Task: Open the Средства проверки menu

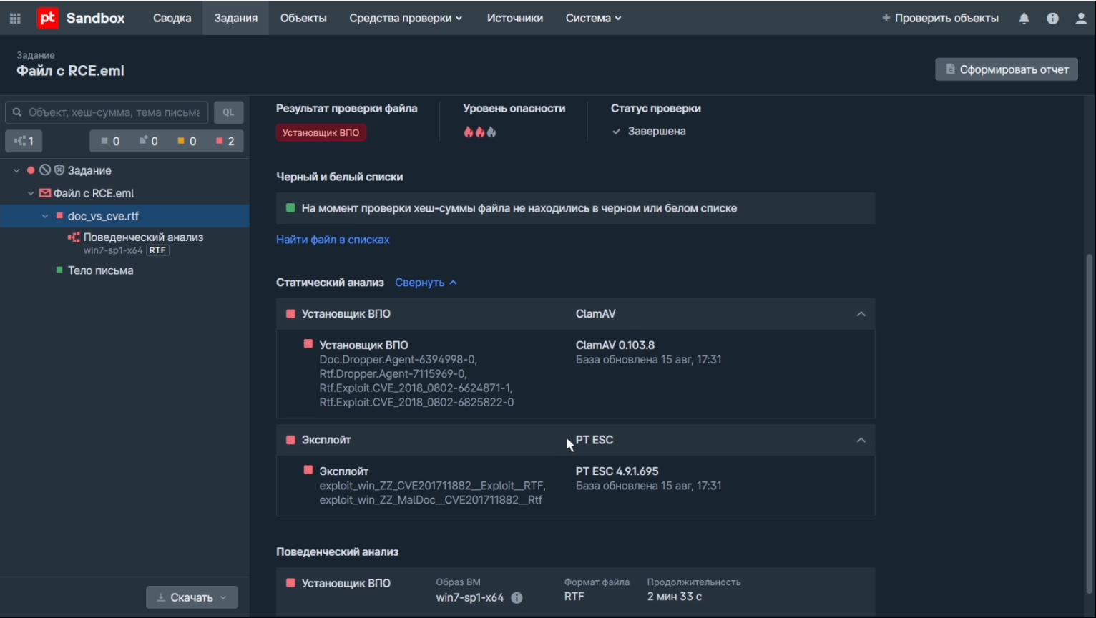Action: (405, 18)
